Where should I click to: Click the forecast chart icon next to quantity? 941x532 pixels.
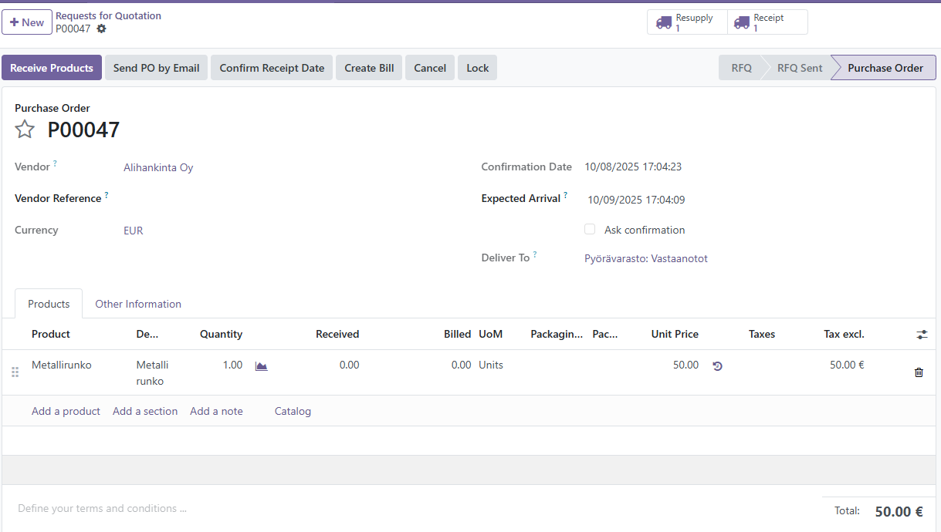tap(261, 366)
